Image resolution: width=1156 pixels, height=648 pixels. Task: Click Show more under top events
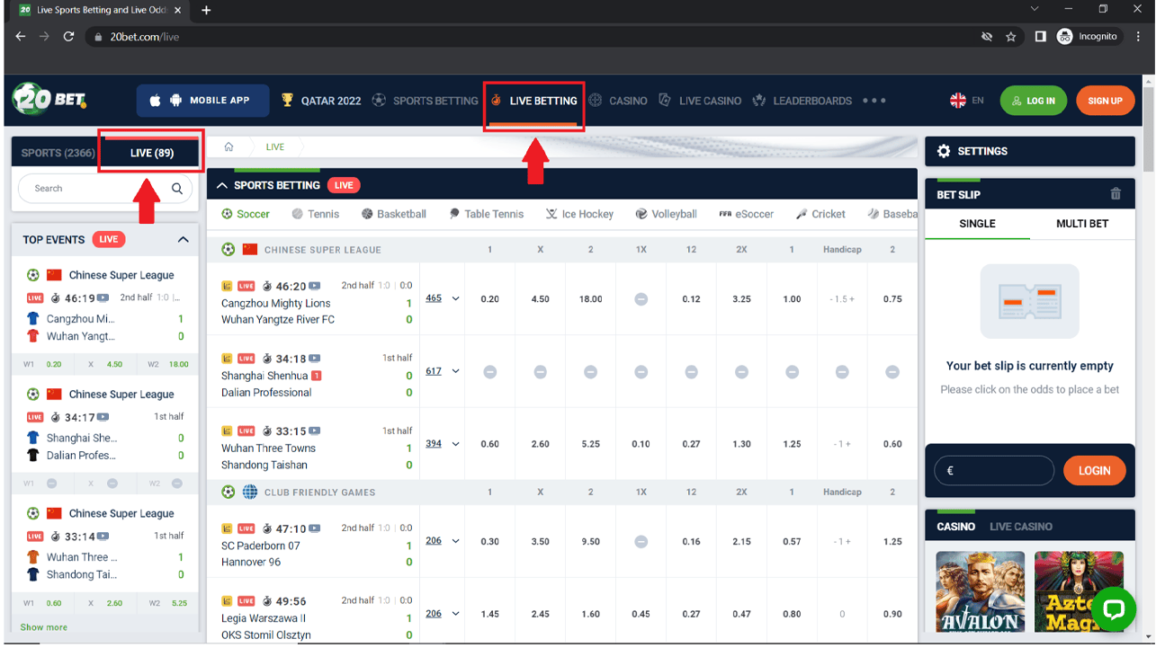[x=43, y=627]
